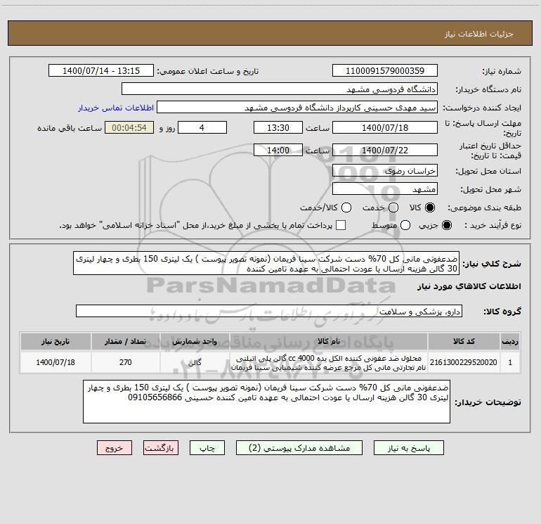The image size is (541, 524).
Task: Click the price validity date 1400/07/22 field
Action: coord(385,150)
